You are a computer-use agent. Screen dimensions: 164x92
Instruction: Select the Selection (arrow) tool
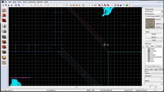point(4,10)
